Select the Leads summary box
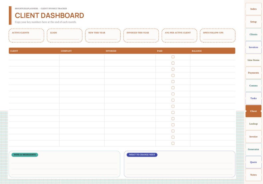The height and width of the screenshot is (184, 263). pyautogui.click(x=65, y=35)
